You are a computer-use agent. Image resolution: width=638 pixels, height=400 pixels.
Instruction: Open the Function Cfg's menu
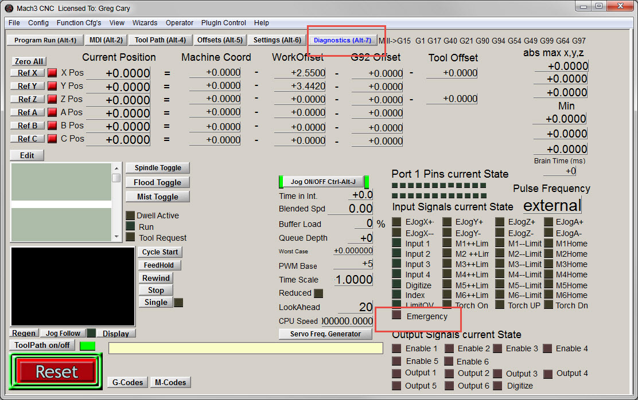(x=79, y=23)
